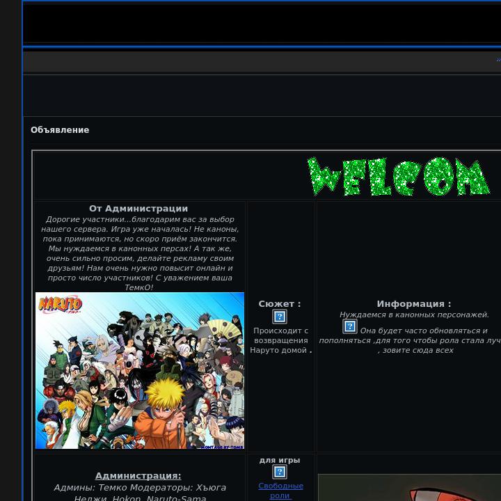
Task: Click the Naruto characters montage image
Action: (x=140, y=371)
